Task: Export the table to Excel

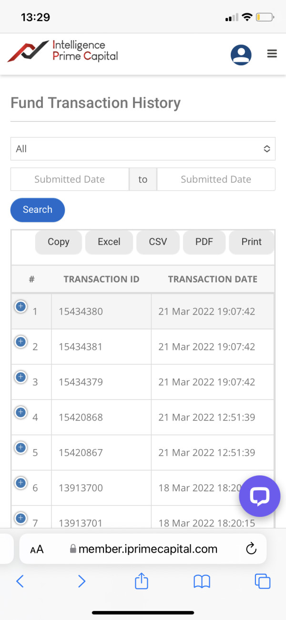Action: (109, 242)
